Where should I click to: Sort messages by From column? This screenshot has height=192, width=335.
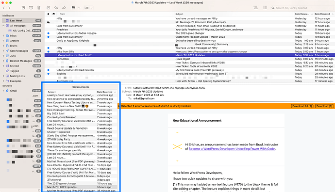(116, 14)
